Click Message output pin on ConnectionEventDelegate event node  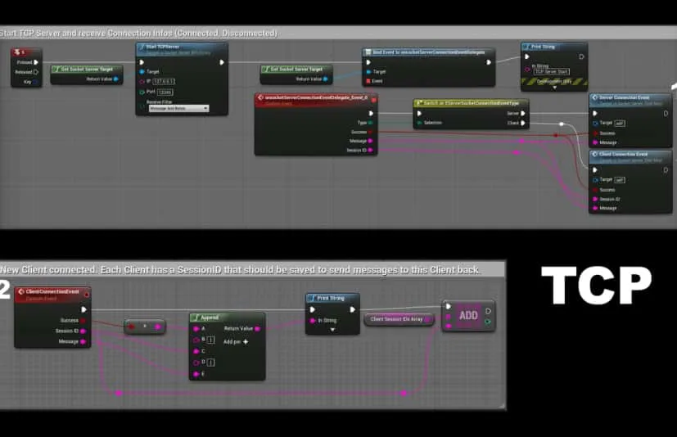coord(371,141)
